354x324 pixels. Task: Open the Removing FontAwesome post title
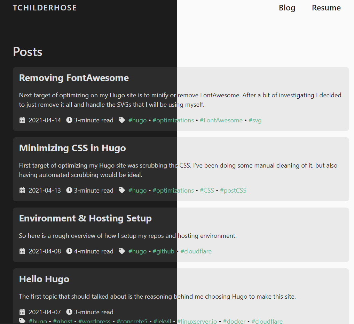tap(74, 78)
